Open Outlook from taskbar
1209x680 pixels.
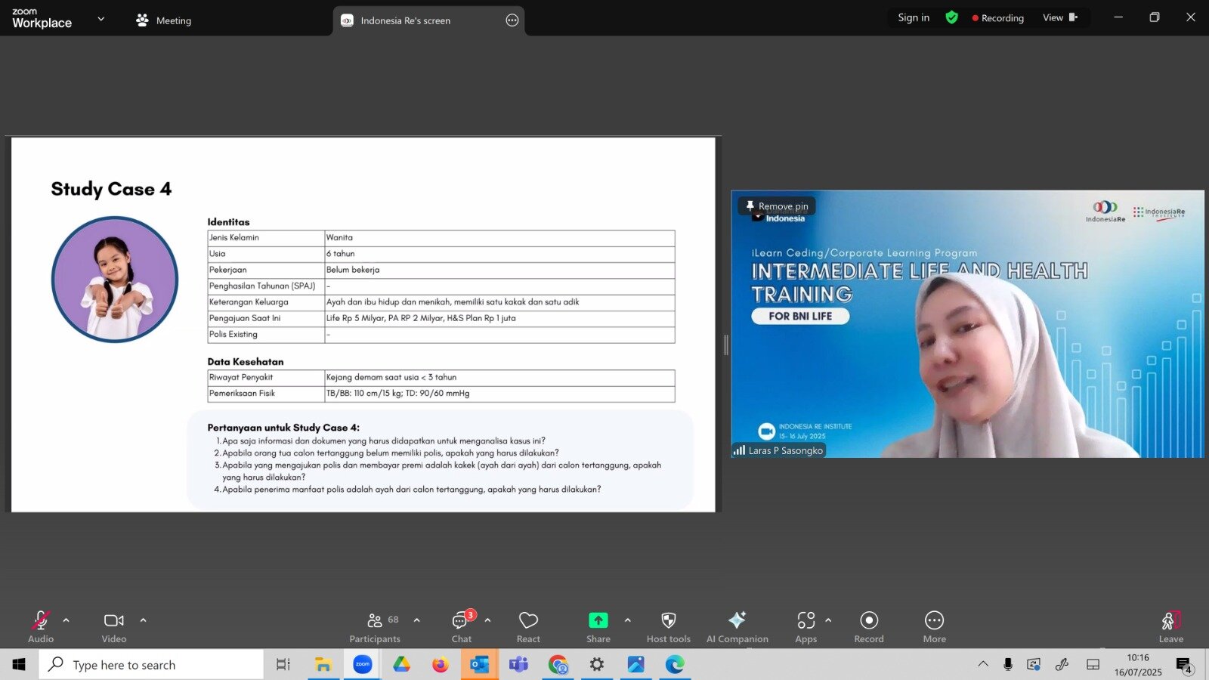click(480, 665)
